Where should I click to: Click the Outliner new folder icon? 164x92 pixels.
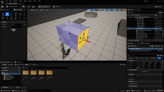(160, 13)
